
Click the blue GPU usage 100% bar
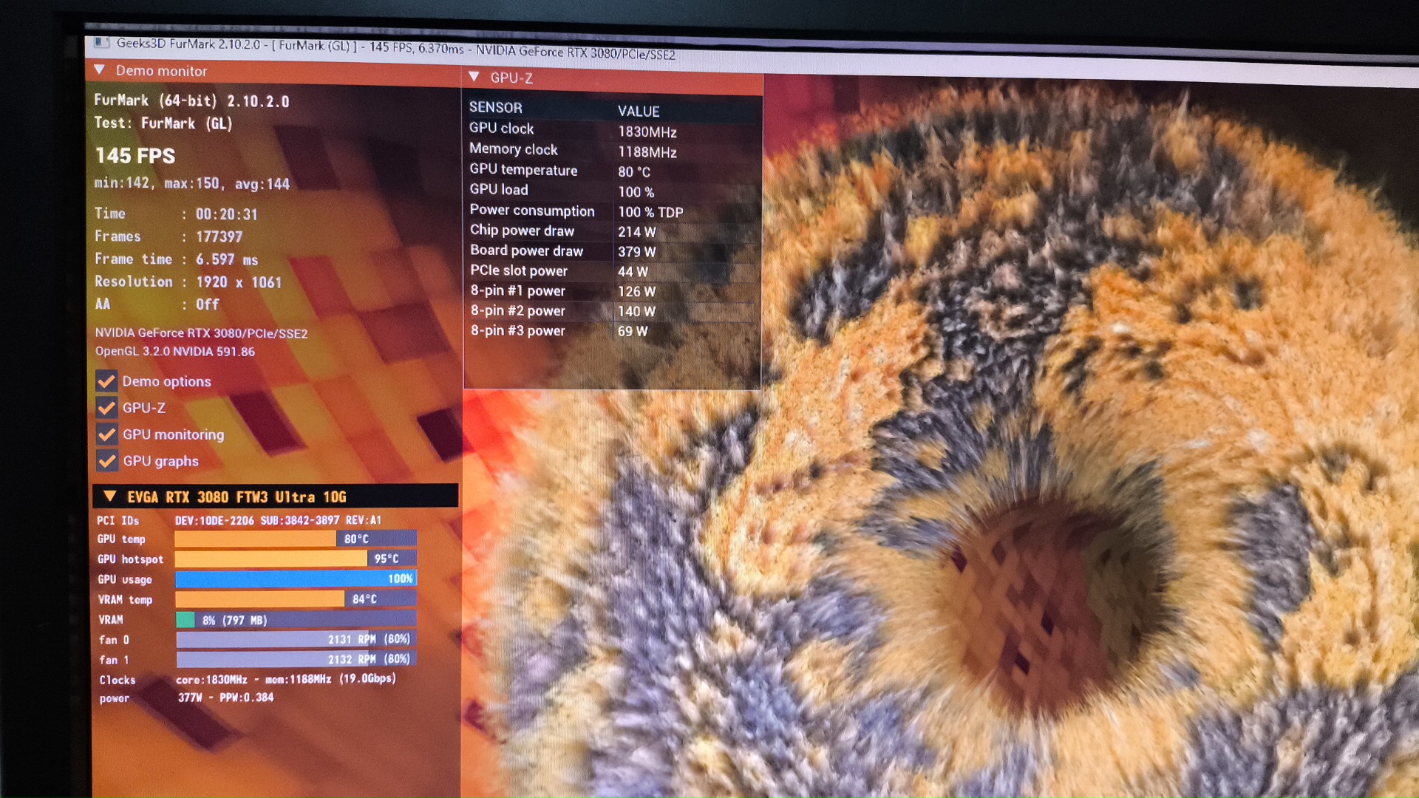296,579
